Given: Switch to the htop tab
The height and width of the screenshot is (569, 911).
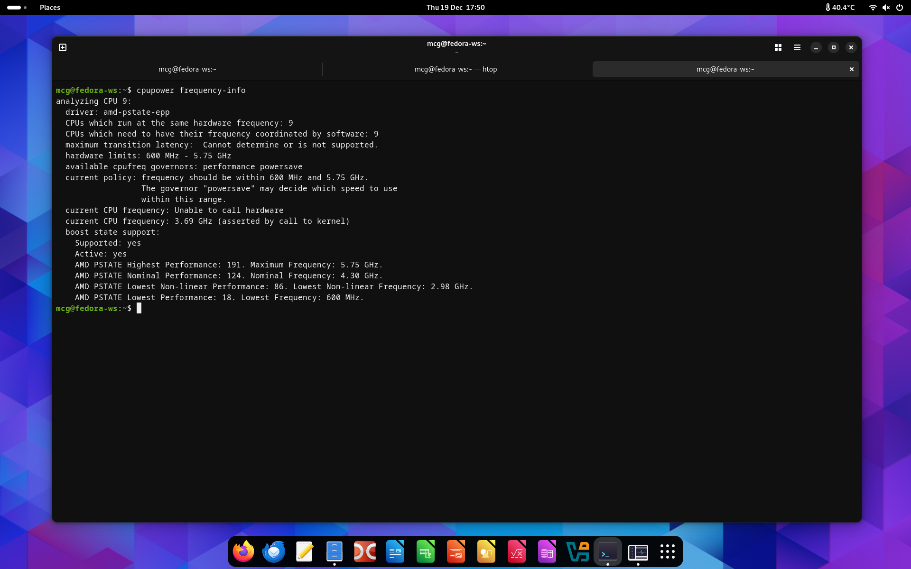Looking at the screenshot, I should [x=455, y=69].
